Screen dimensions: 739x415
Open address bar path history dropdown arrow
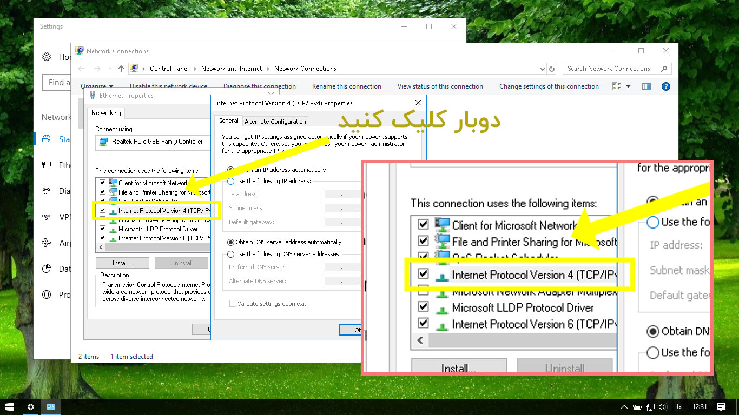point(543,69)
